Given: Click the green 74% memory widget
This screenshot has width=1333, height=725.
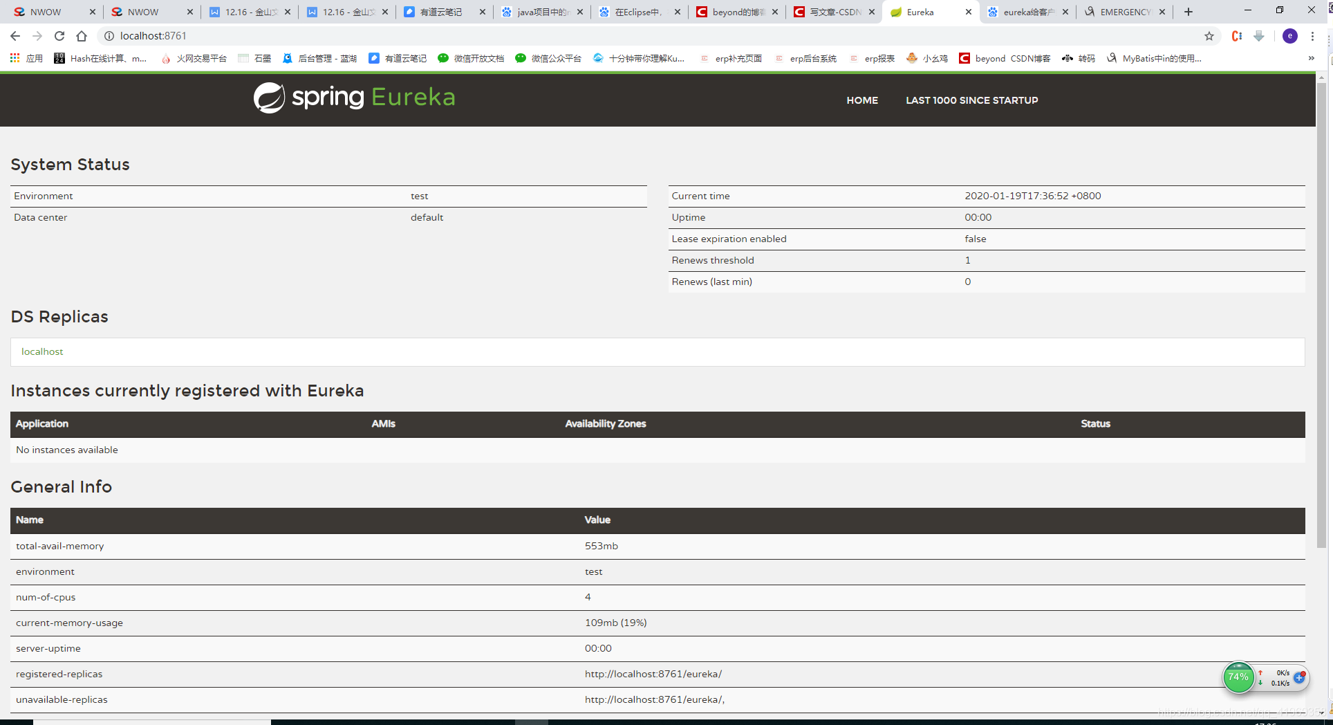Looking at the screenshot, I should (x=1238, y=677).
